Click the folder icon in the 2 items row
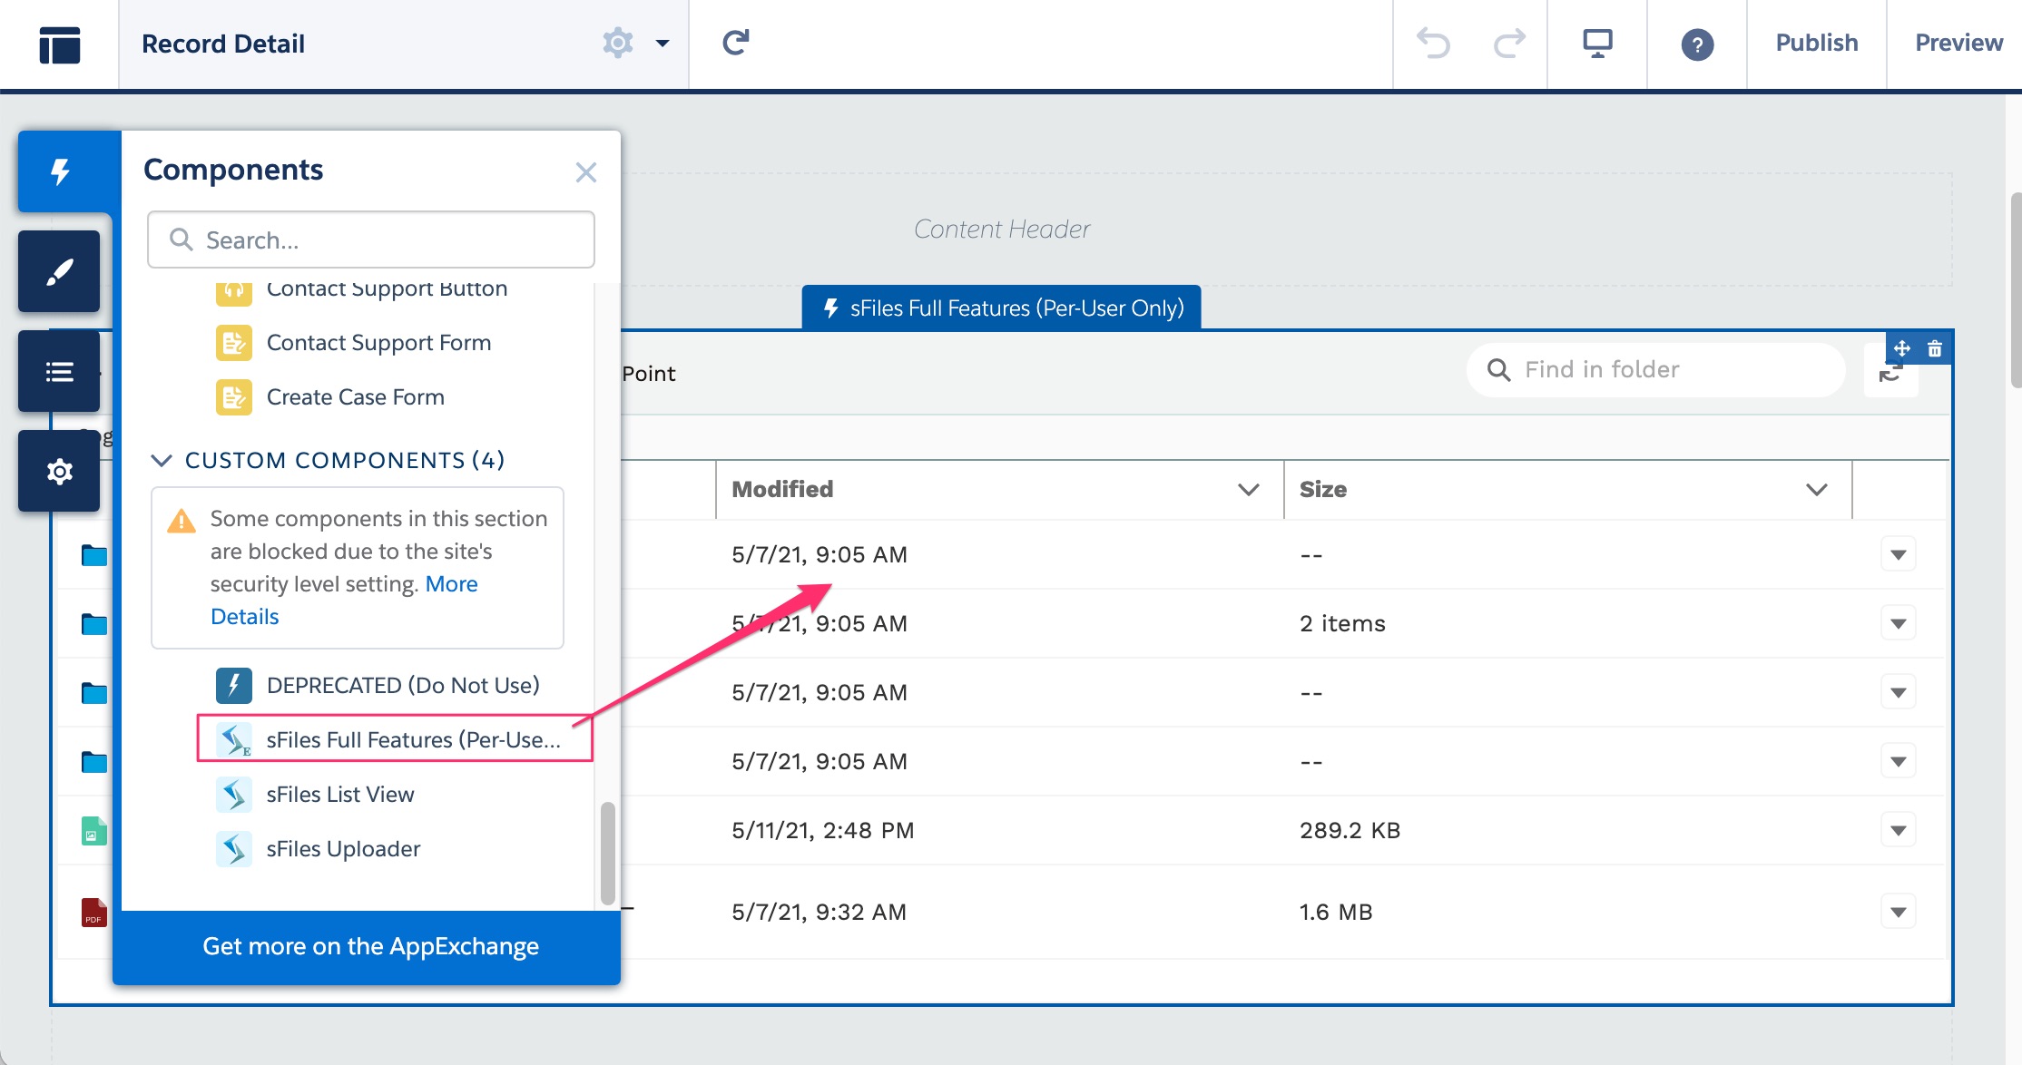The height and width of the screenshot is (1065, 2022). click(94, 624)
